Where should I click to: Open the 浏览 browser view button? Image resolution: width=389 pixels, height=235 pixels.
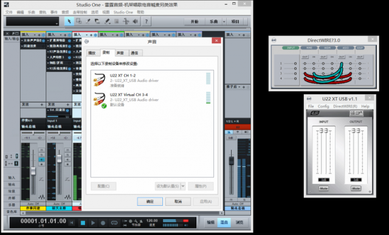239,222
